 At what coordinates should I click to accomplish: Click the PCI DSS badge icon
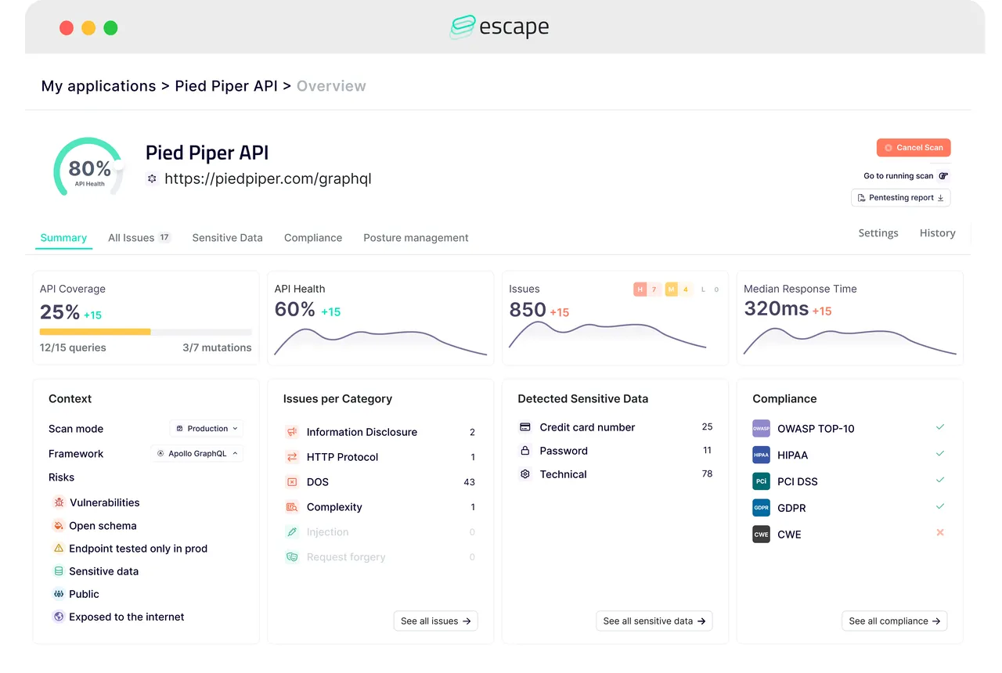coord(761,481)
